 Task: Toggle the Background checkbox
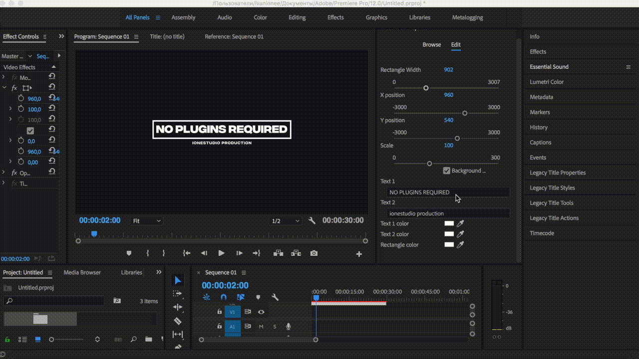[x=447, y=171]
